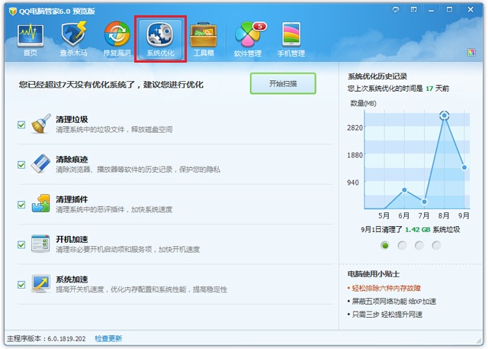Uncheck the 清理垃圾 checkbox
488x349 pixels.
point(21,124)
